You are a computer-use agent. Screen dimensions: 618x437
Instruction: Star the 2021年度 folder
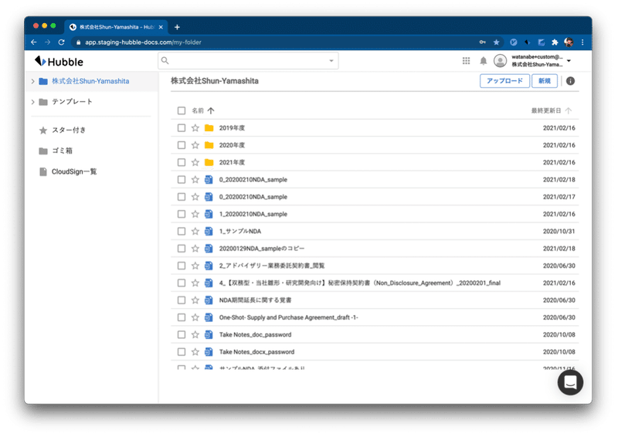(195, 162)
